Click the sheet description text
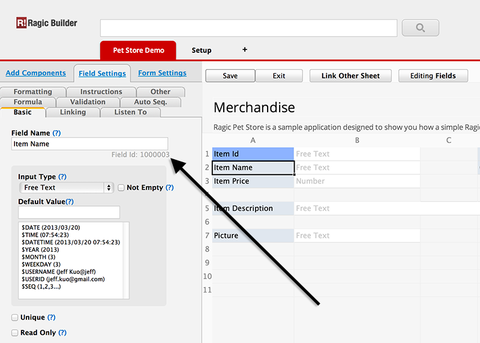 coord(347,127)
